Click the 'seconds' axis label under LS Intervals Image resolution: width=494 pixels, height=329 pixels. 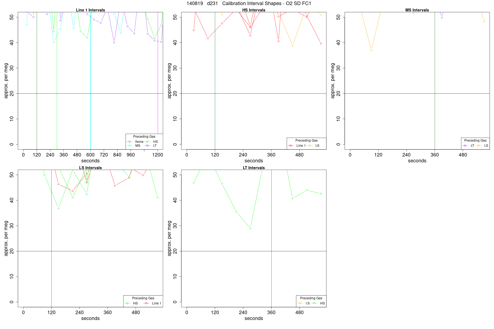coord(90,318)
